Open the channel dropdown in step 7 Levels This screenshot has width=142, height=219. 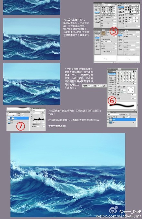pos(36,113)
